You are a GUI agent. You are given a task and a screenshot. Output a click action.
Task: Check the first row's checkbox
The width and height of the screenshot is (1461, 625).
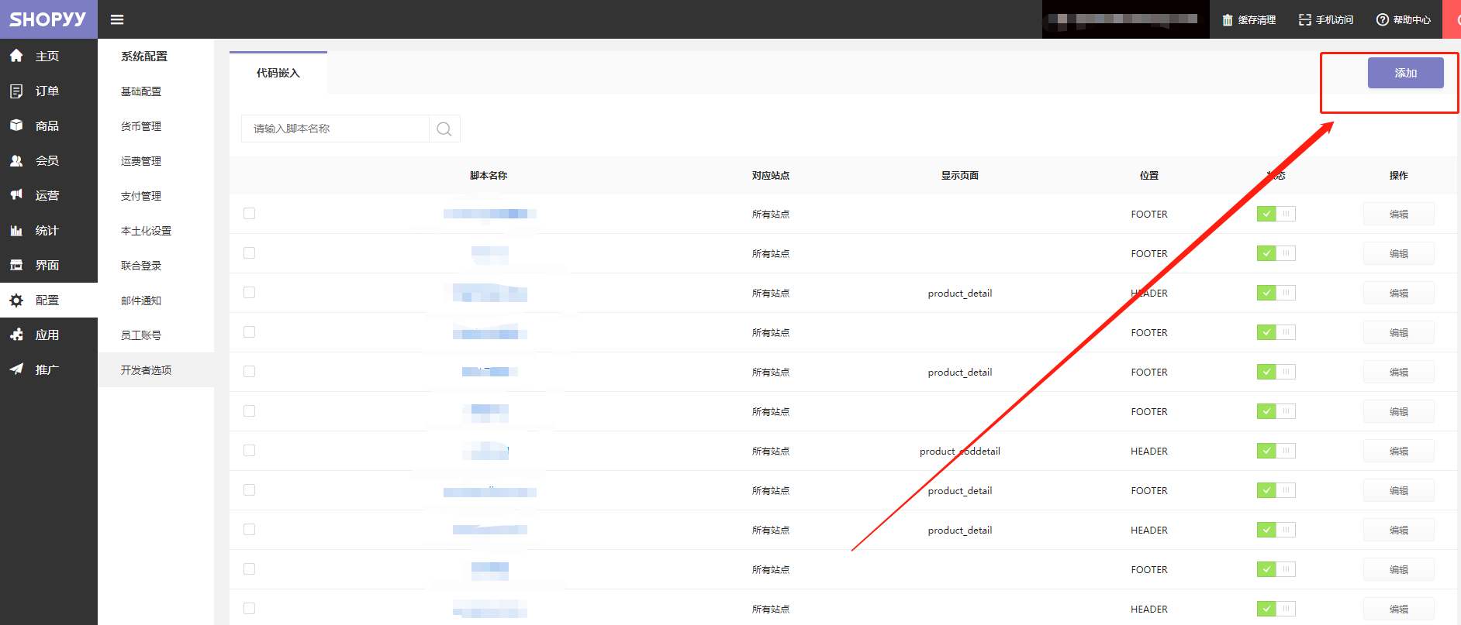[x=249, y=213]
